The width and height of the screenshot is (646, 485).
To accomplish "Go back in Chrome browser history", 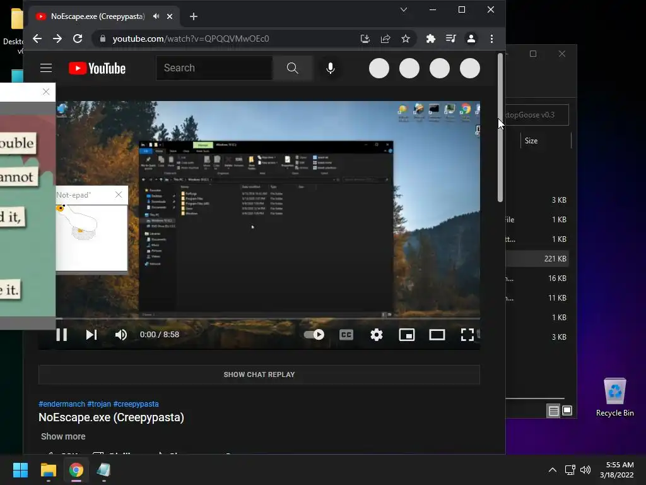I will tap(37, 39).
